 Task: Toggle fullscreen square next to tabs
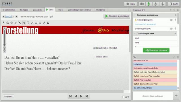pos(129,10)
